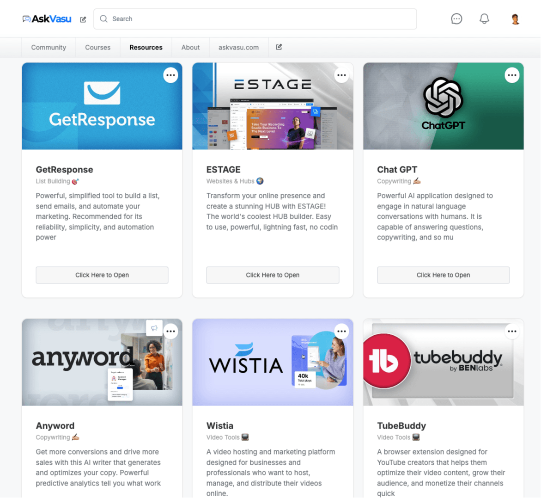This screenshot has width=541, height=498.
Task: Focus the Search input field
Action: coord(255,18)
